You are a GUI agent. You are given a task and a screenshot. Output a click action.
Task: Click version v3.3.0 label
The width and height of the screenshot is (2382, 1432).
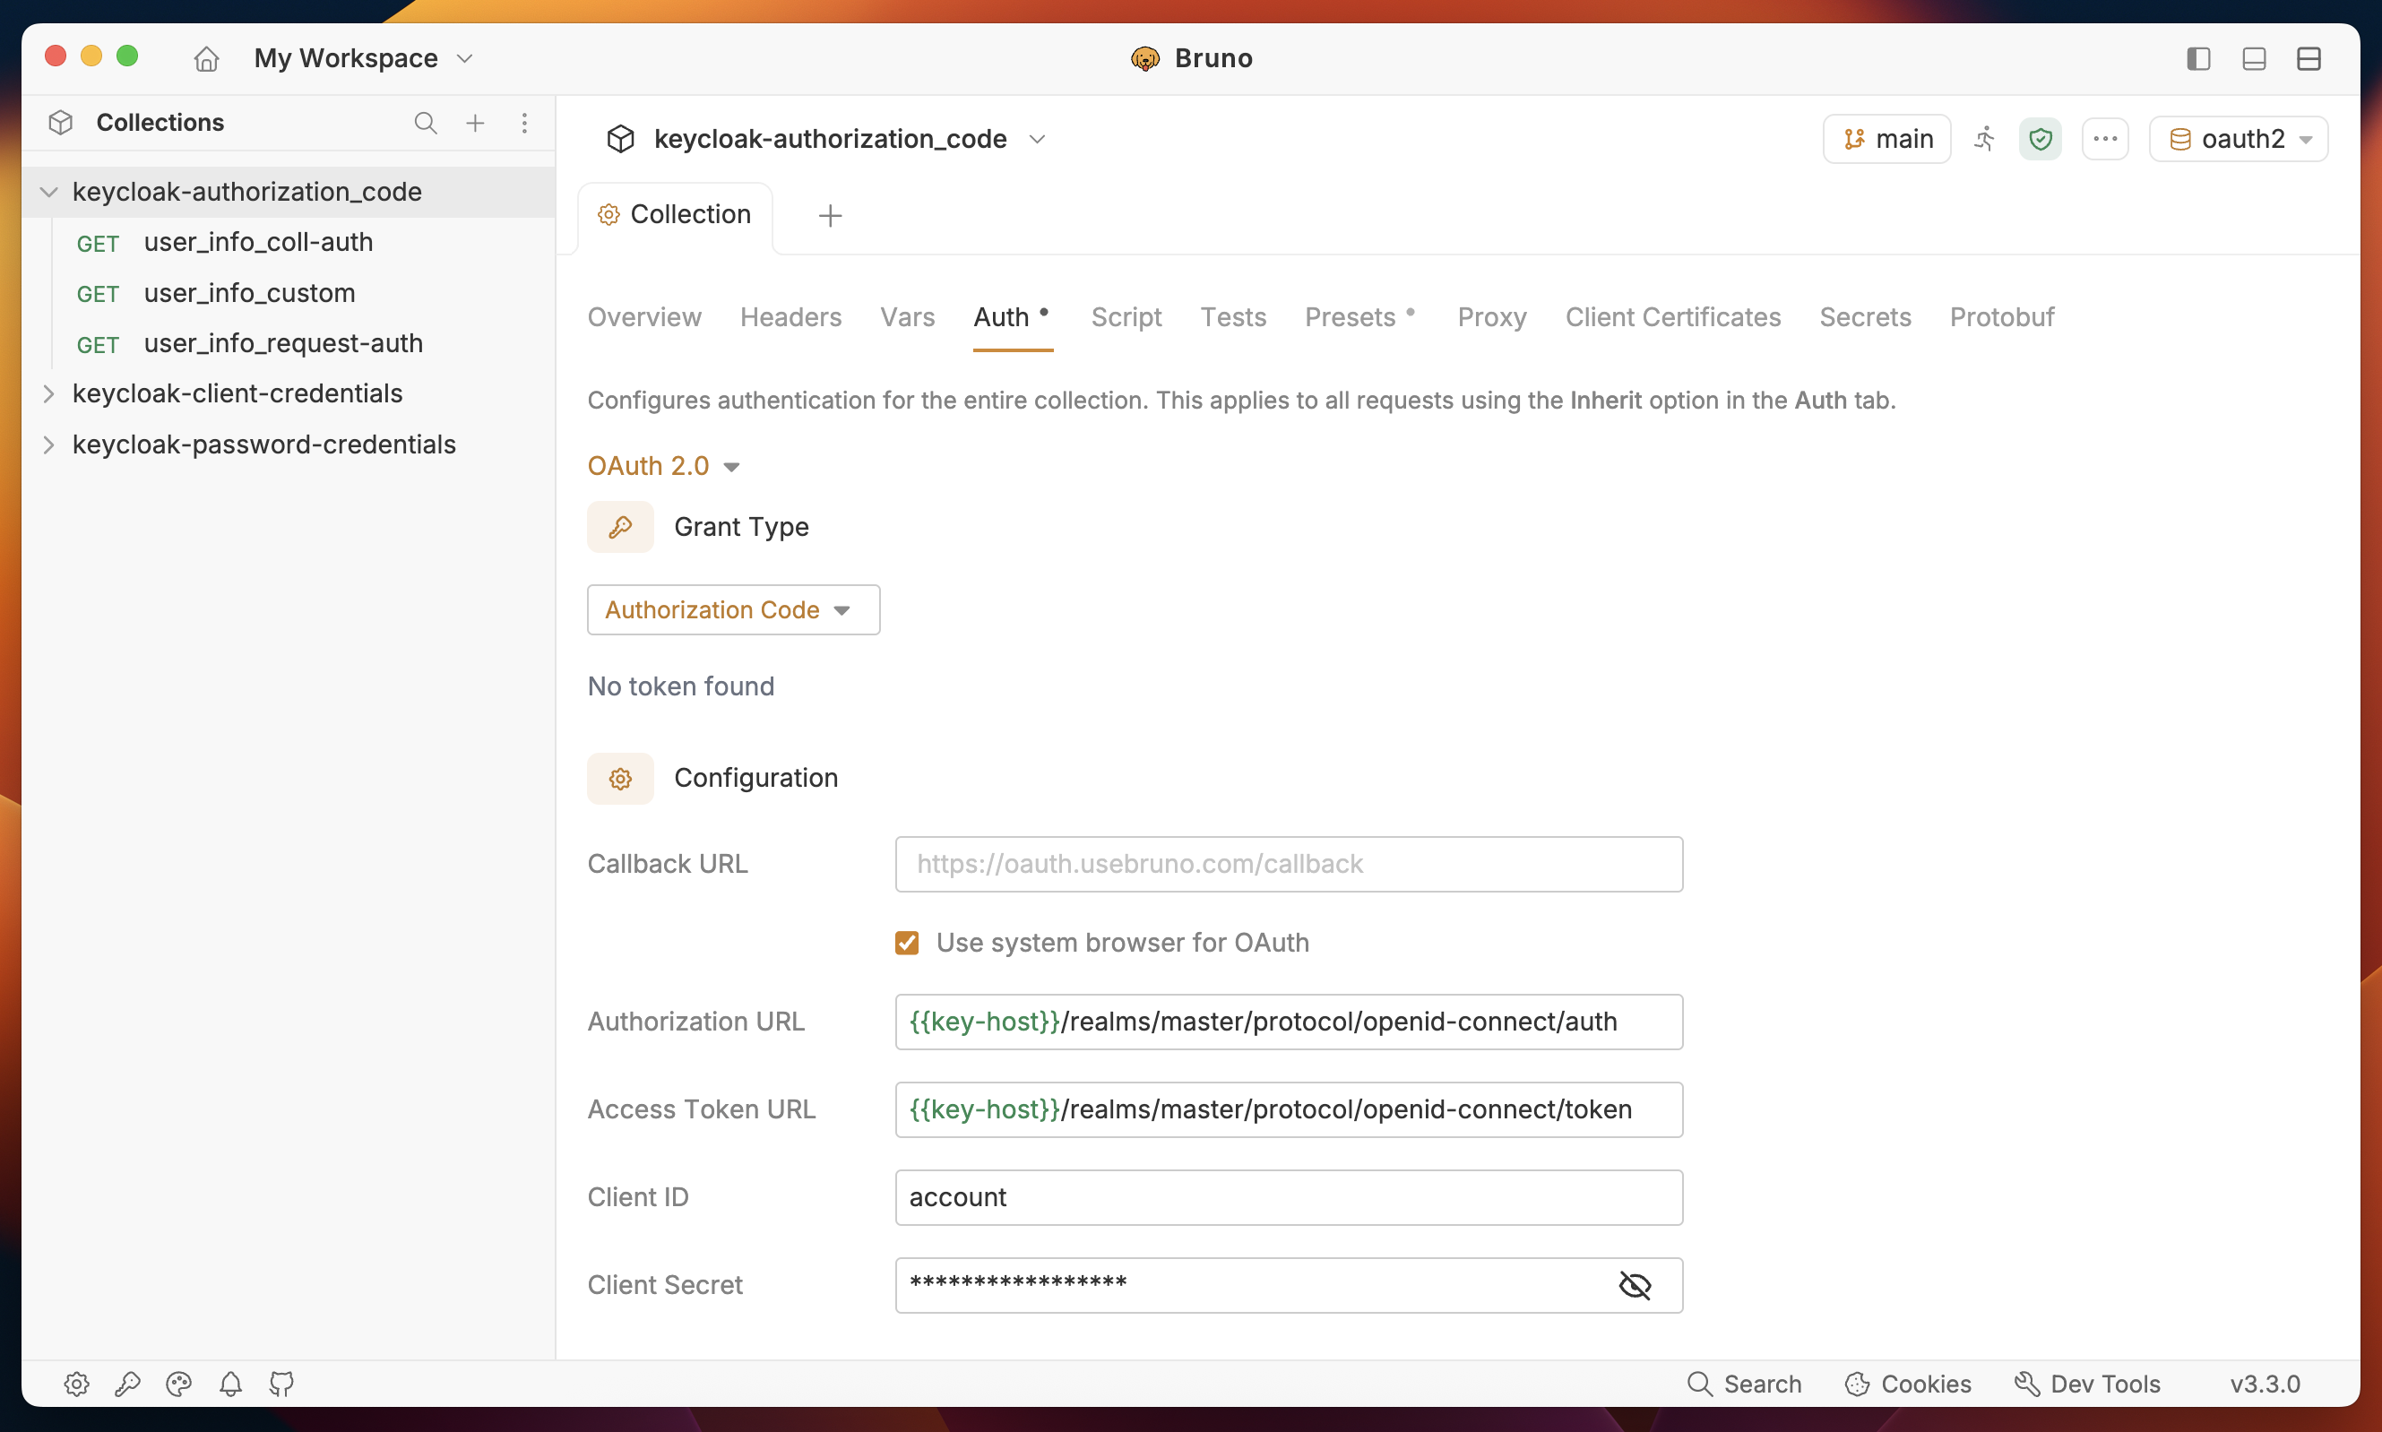click(2265, 1384)
